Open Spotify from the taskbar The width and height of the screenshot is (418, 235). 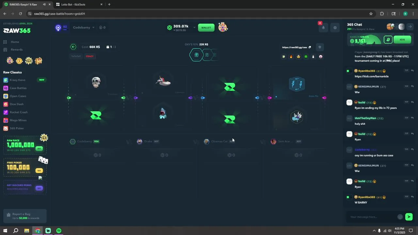click(x=59, y=231)
